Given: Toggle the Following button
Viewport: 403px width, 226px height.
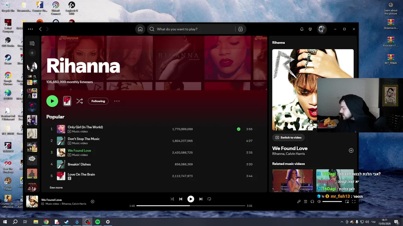Looking at the screenshot, I should coord(98,101).
